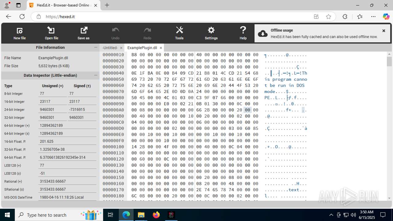Image resolution: width=393 pixels, height=221 pixels.
Task: Click the scrollbar up arrow
Action: (x=389, y=54)
